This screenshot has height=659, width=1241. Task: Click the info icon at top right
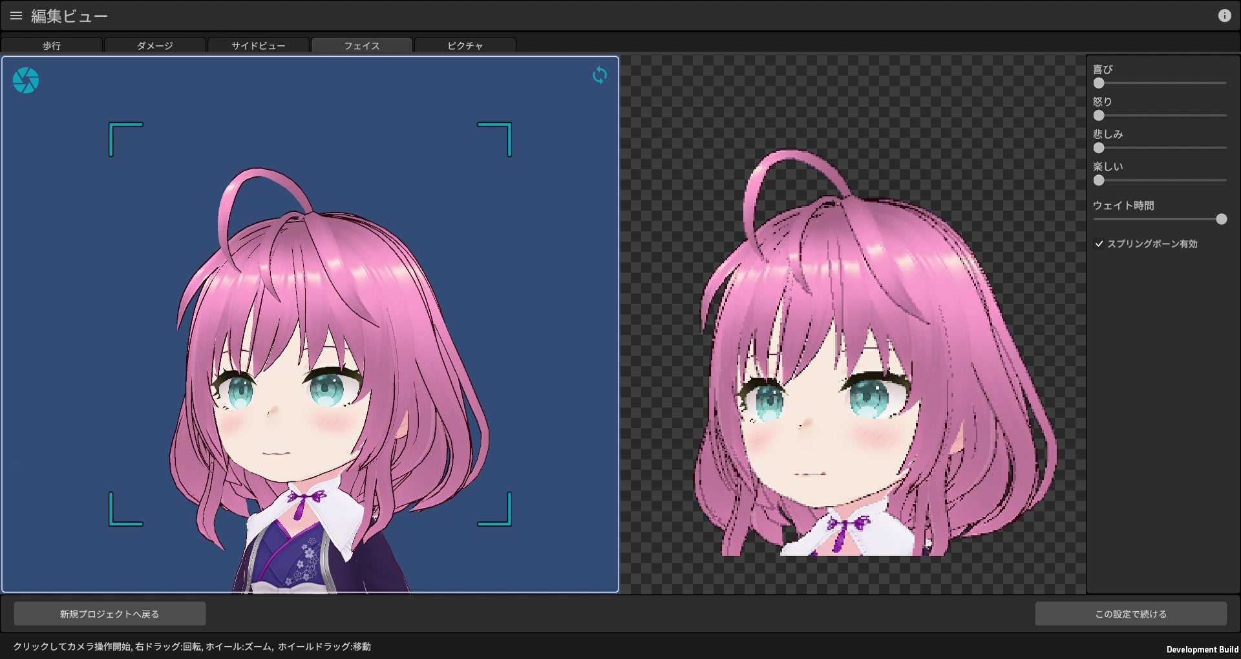(1224, 16)
